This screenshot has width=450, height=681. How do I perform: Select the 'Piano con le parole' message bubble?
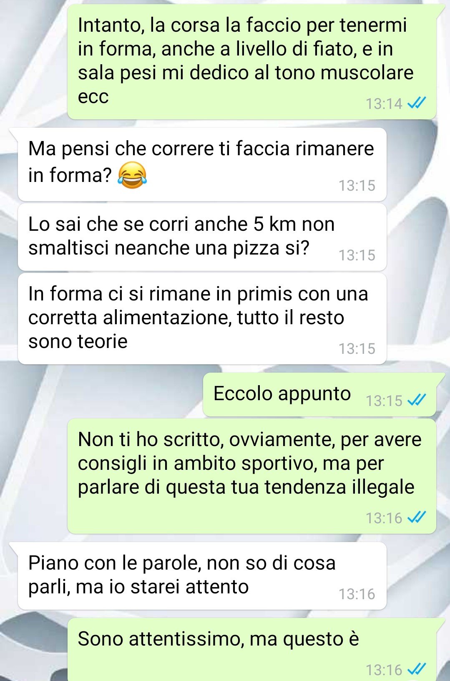click(202, 576)
